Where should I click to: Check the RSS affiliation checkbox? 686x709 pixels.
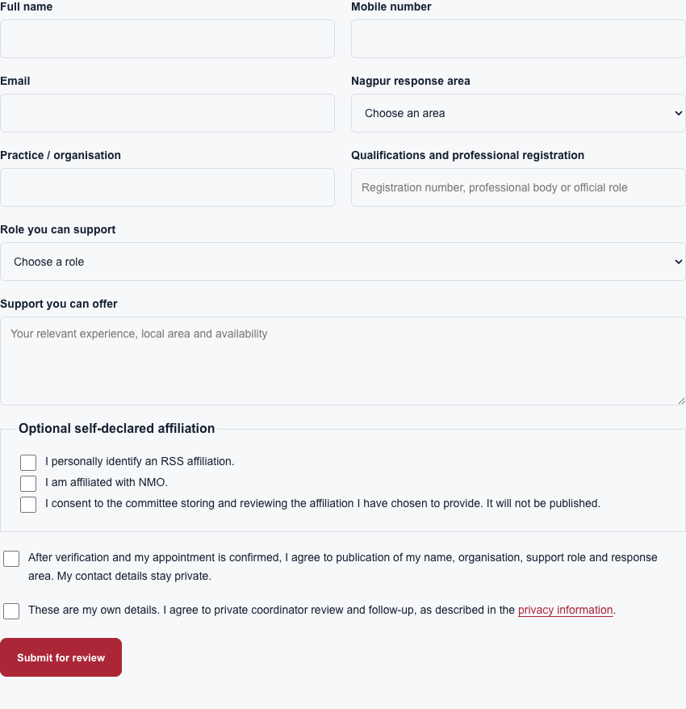point(28,463)
